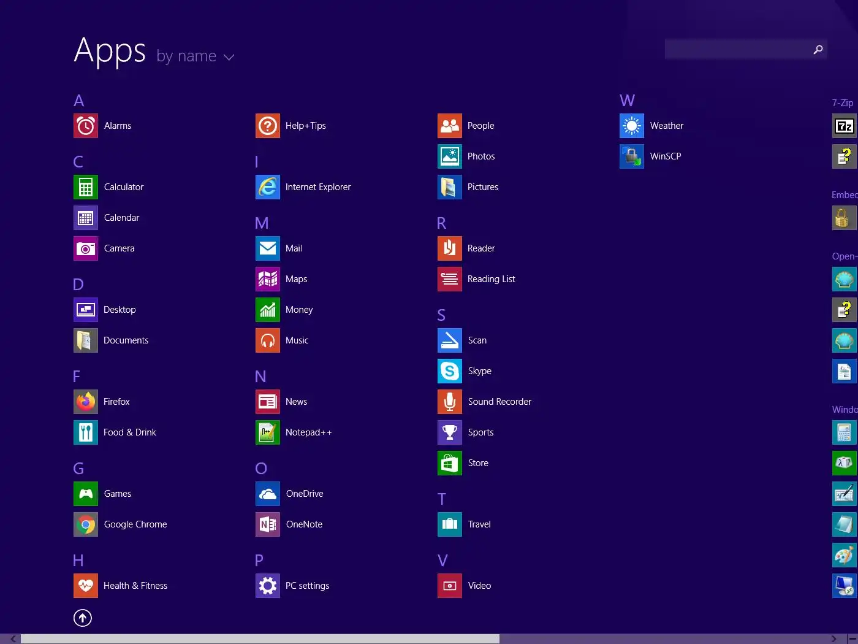Click the search magnifier icon

point(818,50)
